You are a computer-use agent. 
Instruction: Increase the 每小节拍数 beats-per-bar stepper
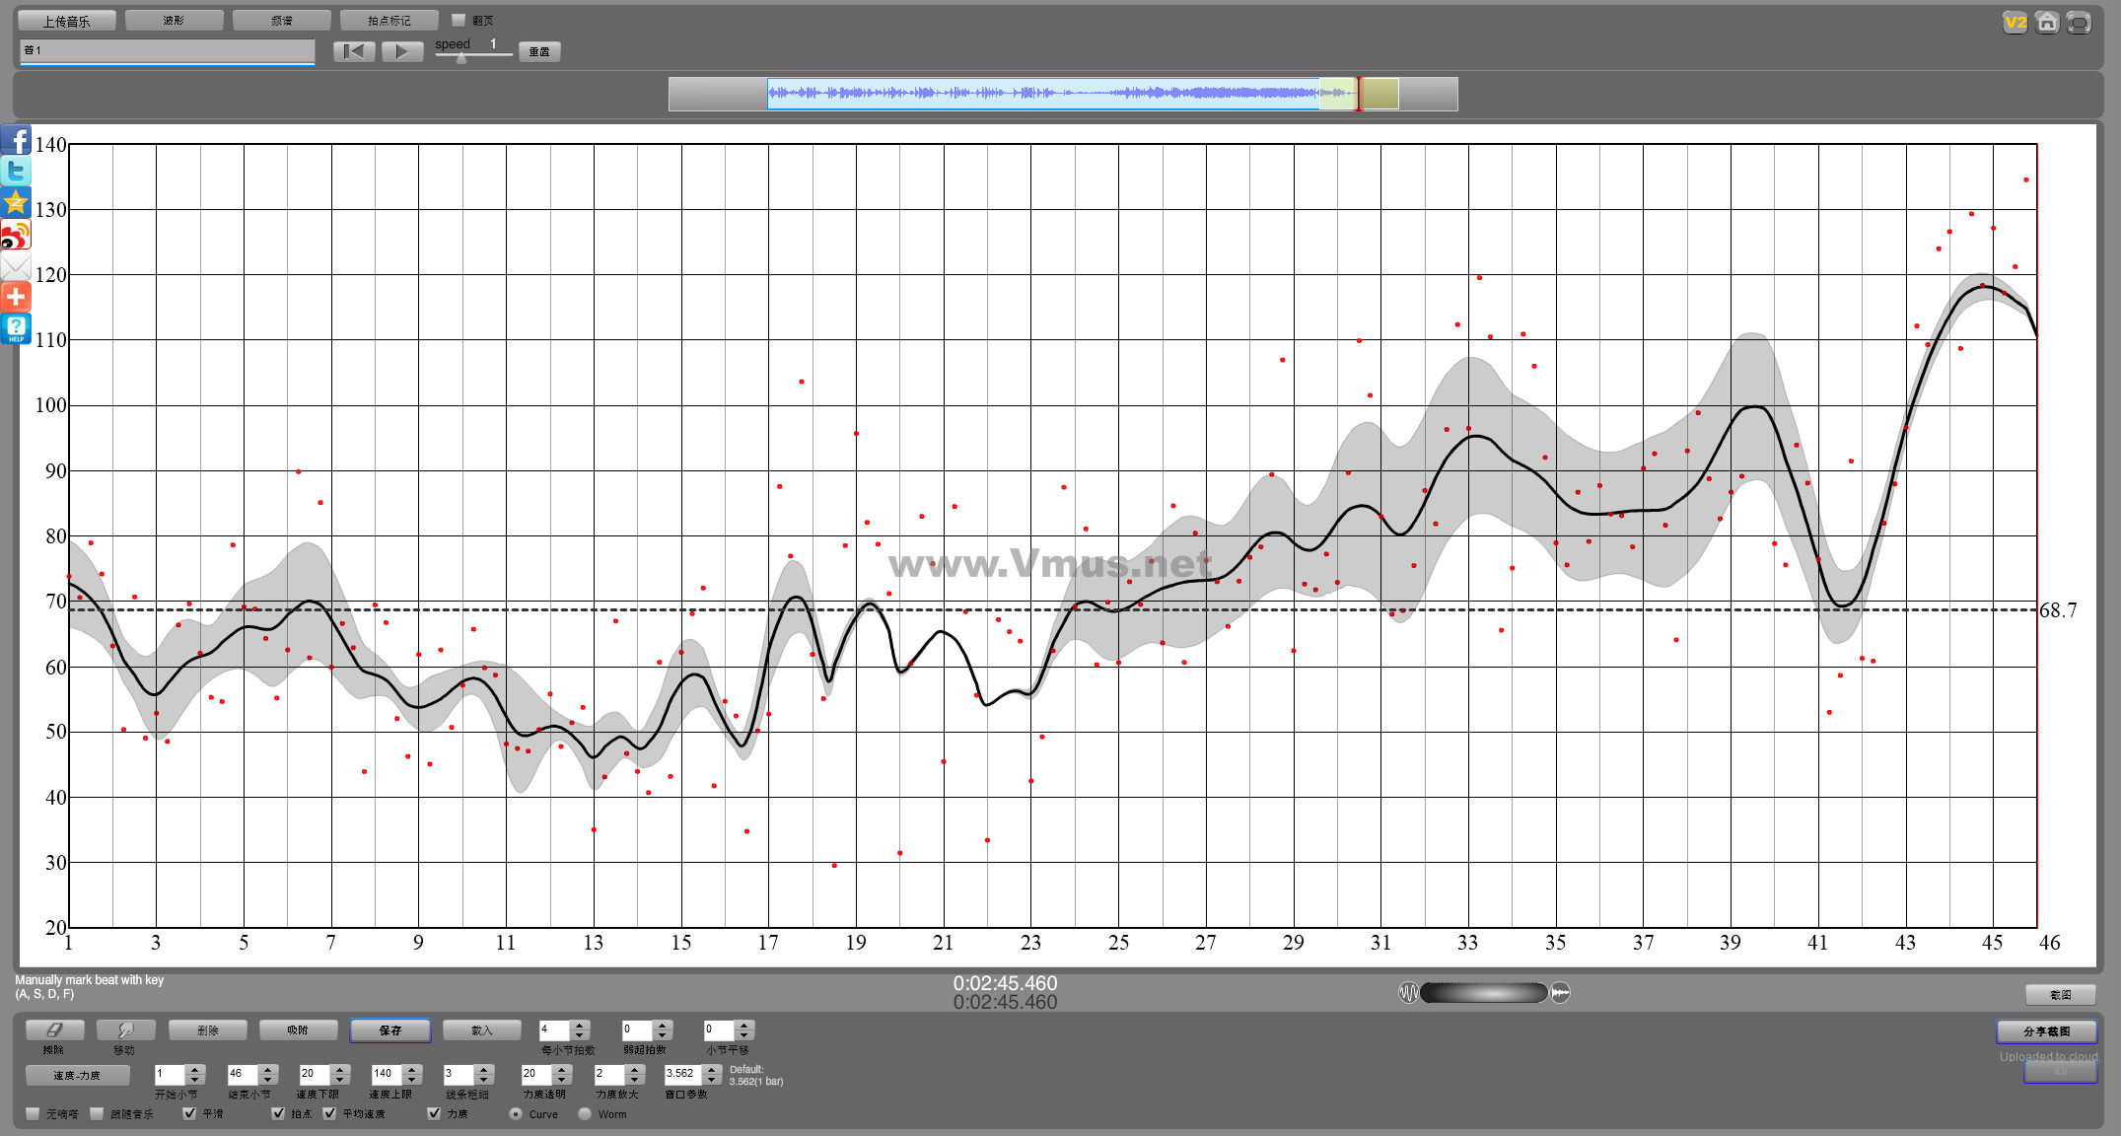[580, 1025]
